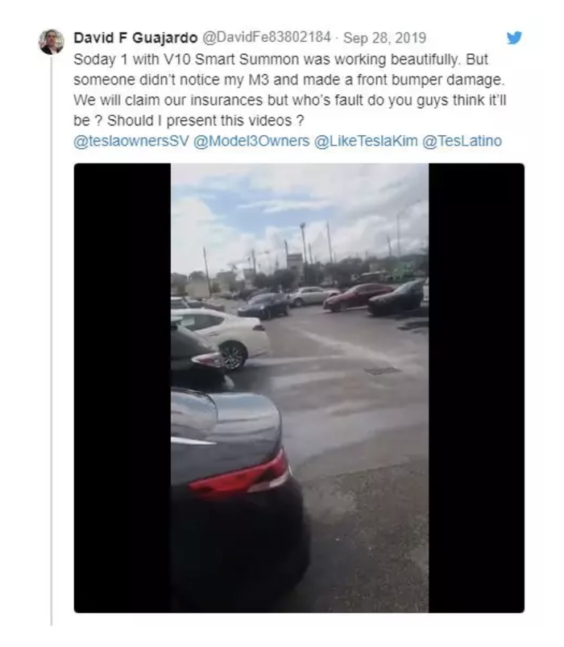The width and height of the screenshot is (564, 647).
Task: Click the thread line below the avatar
Action: tap(52, 340)
